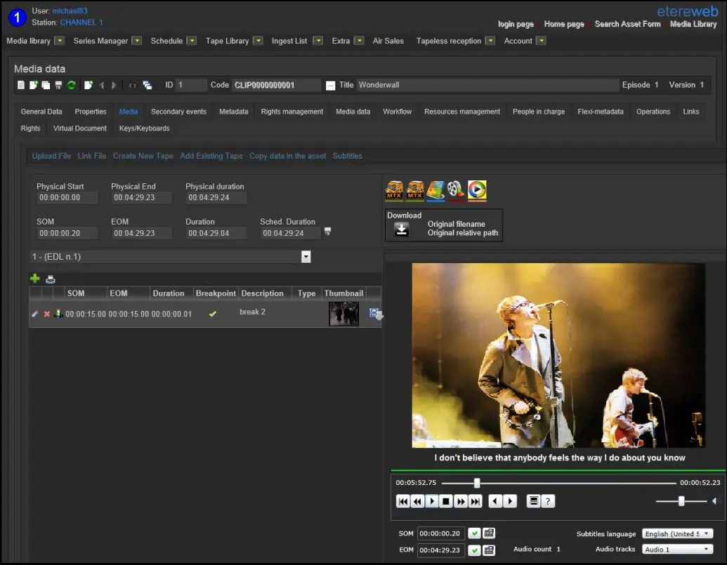727x565 pixels.
Task: Switch to the Metadata tab
Action: click(x=233, y=112)
